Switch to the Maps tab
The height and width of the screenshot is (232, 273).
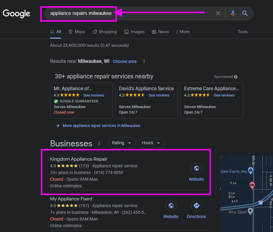[x=77, y=32]
